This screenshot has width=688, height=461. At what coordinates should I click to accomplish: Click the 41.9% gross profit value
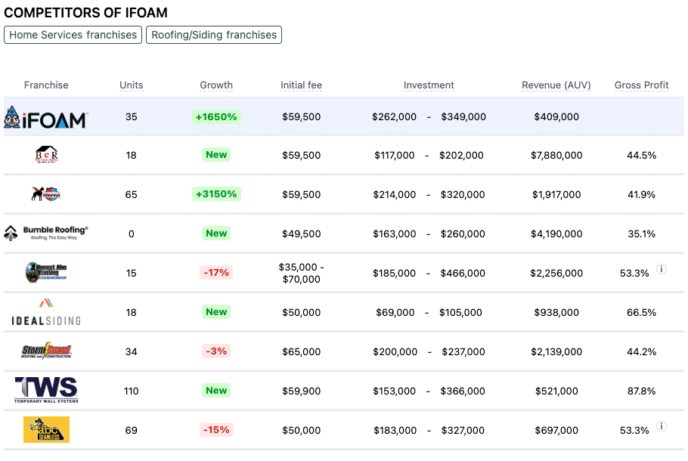coord(641,194)
